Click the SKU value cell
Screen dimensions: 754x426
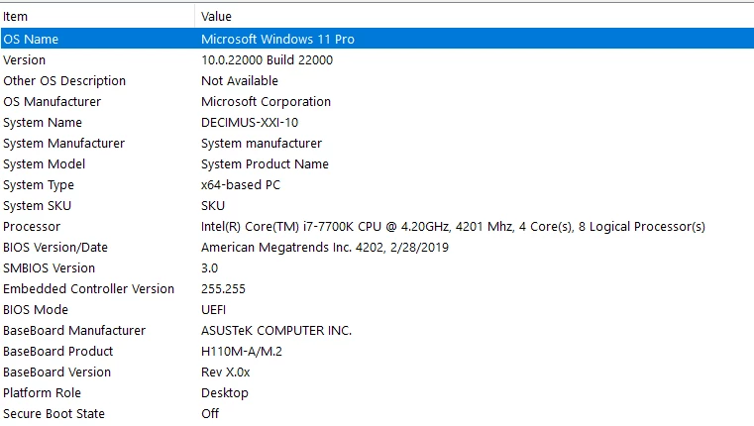213,206
